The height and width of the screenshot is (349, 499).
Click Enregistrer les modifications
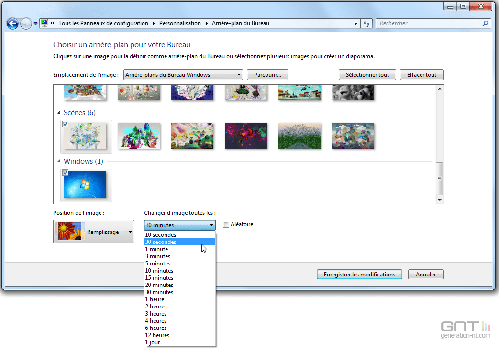[x=359, y=274]
